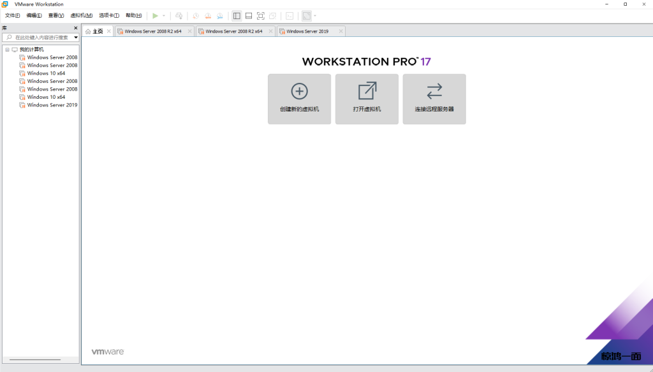Open the stretch mode dropdown arrow
Screen dimensions: 653x372
point(315,16)
